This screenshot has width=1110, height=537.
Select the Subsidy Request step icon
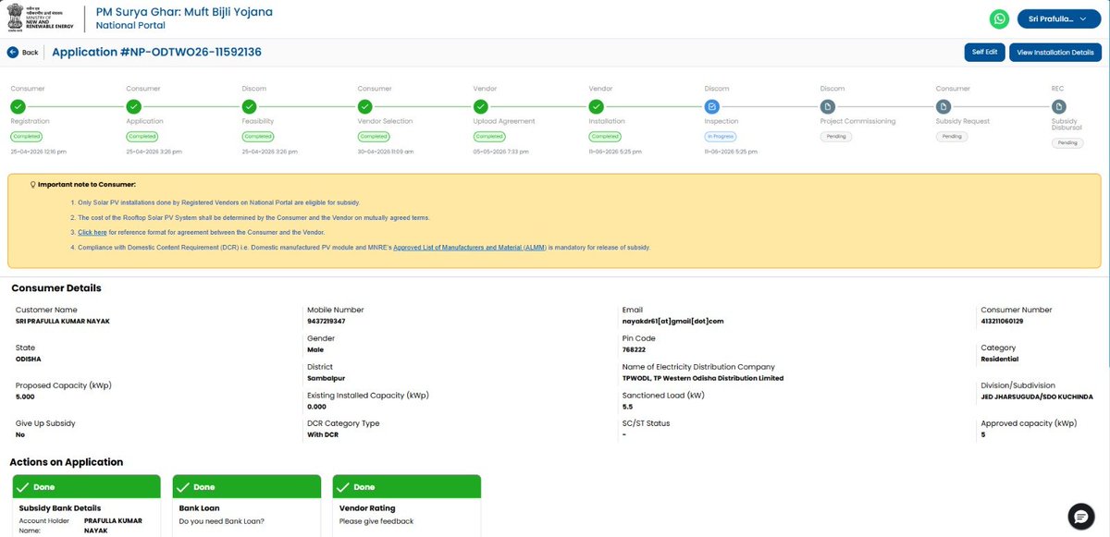pyautogui.click(x=943, y=106)
